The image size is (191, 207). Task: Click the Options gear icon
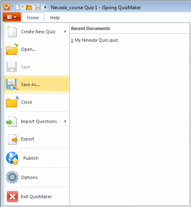12,177
